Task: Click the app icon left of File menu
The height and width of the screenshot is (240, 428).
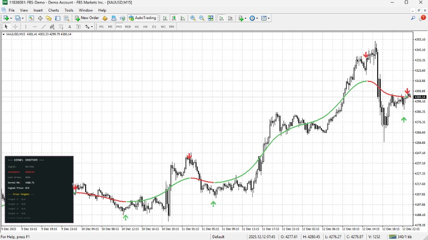Action: [x=4, y=10]
